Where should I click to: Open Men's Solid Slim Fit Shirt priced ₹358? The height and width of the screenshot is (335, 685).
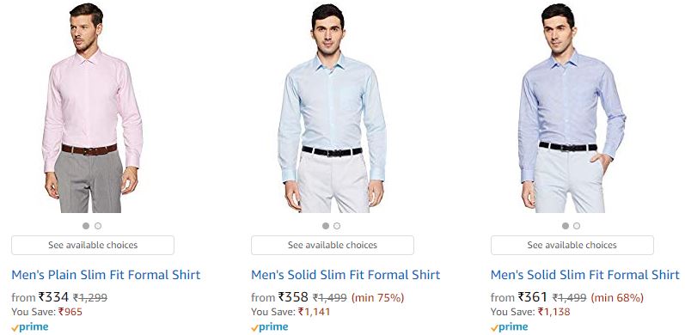(346, 275)
